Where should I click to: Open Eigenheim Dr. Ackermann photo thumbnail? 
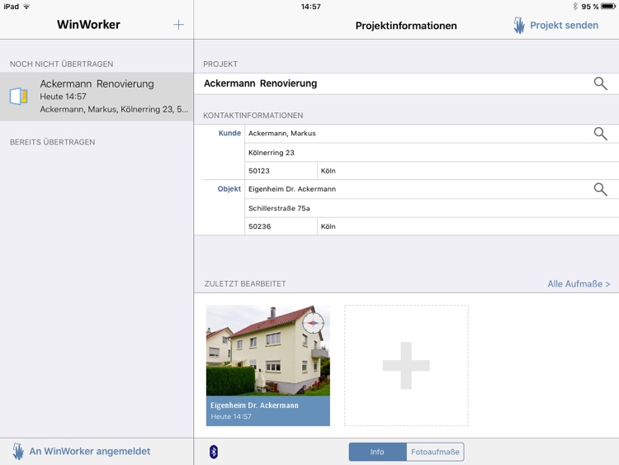(x=267, y=365)
